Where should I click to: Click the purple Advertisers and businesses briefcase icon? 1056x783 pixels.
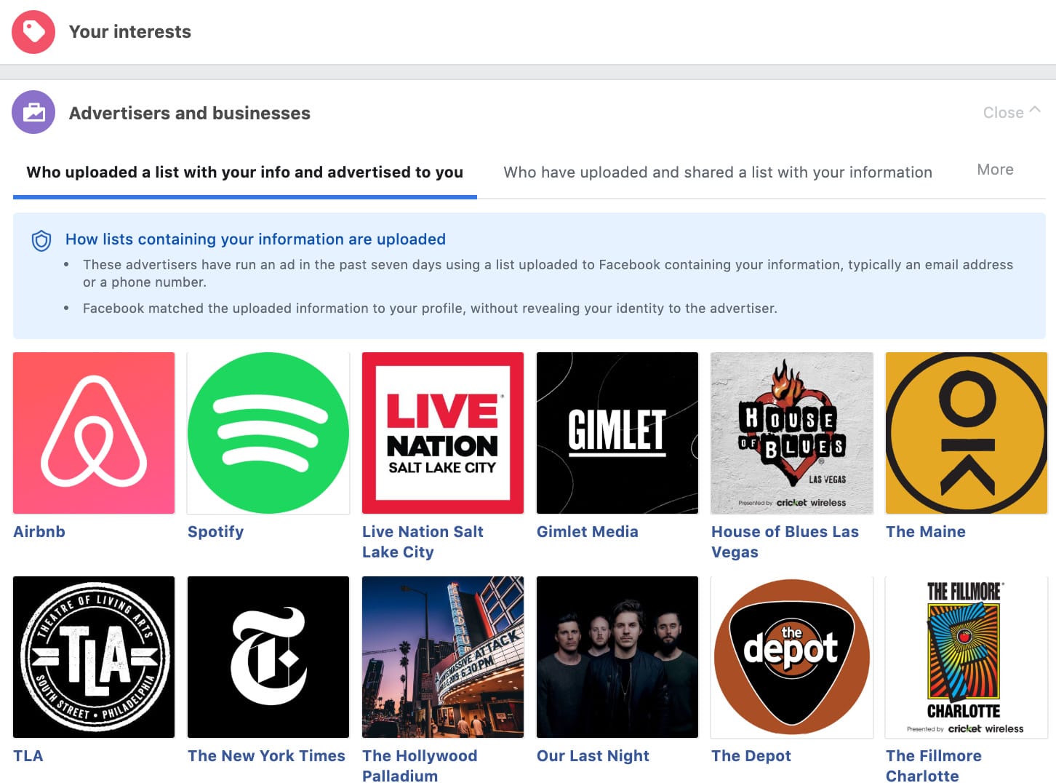point(33,112)
